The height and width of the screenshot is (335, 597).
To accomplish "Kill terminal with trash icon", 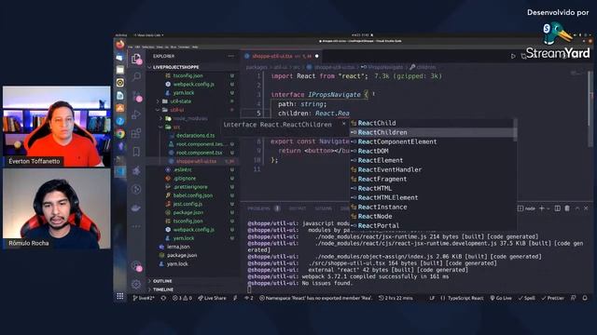I will coord(567,208).
